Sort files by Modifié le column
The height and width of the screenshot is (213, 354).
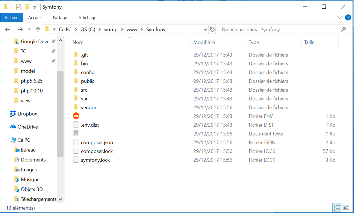(204, 42)
